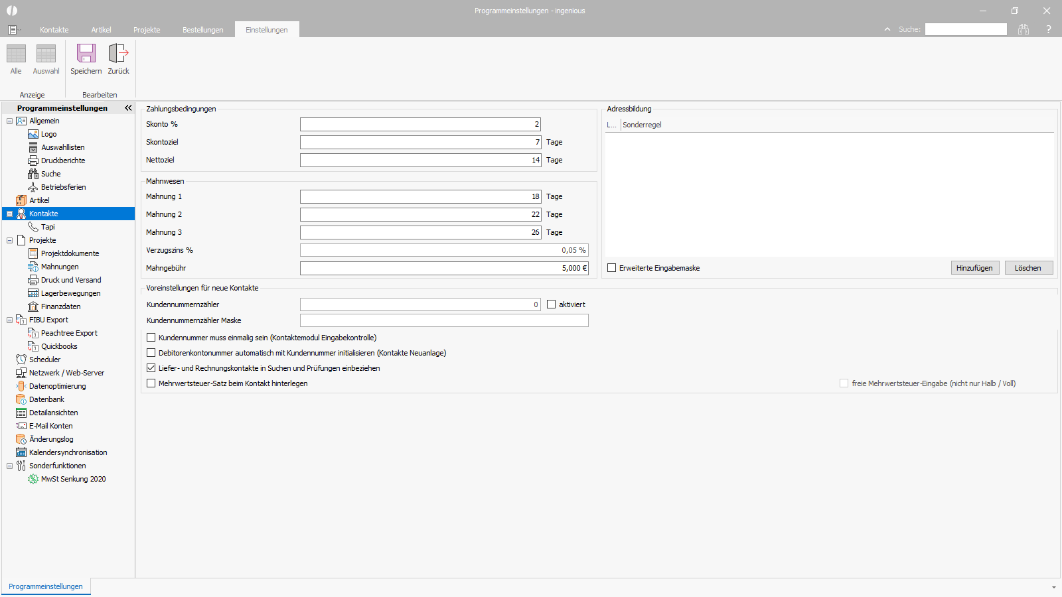The image size is (1062, 597).
Task: Collapse the Sonderfunktionen tree node
Action: (9, 466)
